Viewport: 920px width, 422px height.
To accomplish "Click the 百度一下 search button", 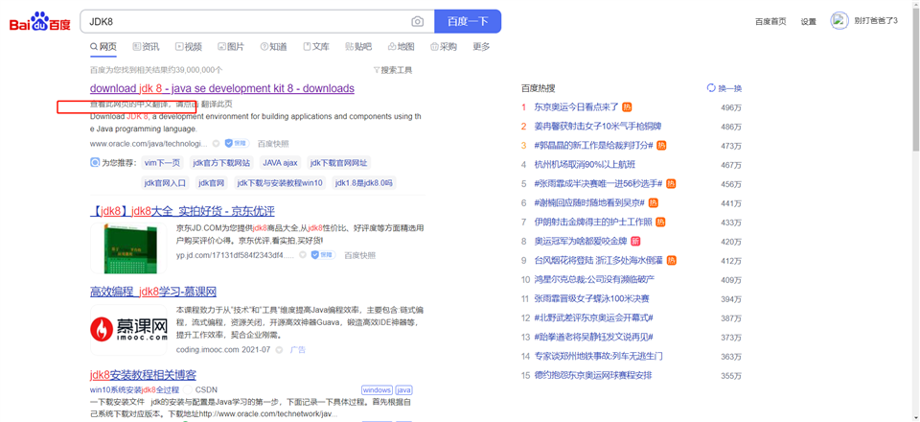I will [468, 22].
